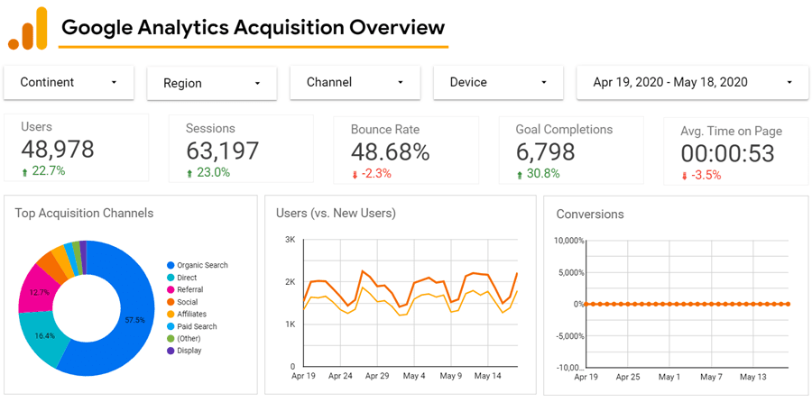This screenshot has width=812, height=402.
Task: Click the Display legend entry
Action: (189, 351)
